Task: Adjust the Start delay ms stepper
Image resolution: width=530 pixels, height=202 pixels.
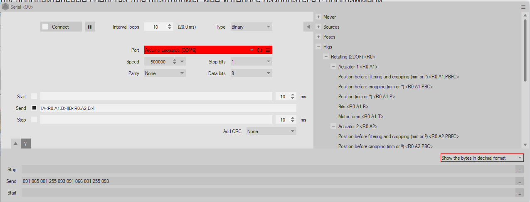Action: click(x=293, y=97)
